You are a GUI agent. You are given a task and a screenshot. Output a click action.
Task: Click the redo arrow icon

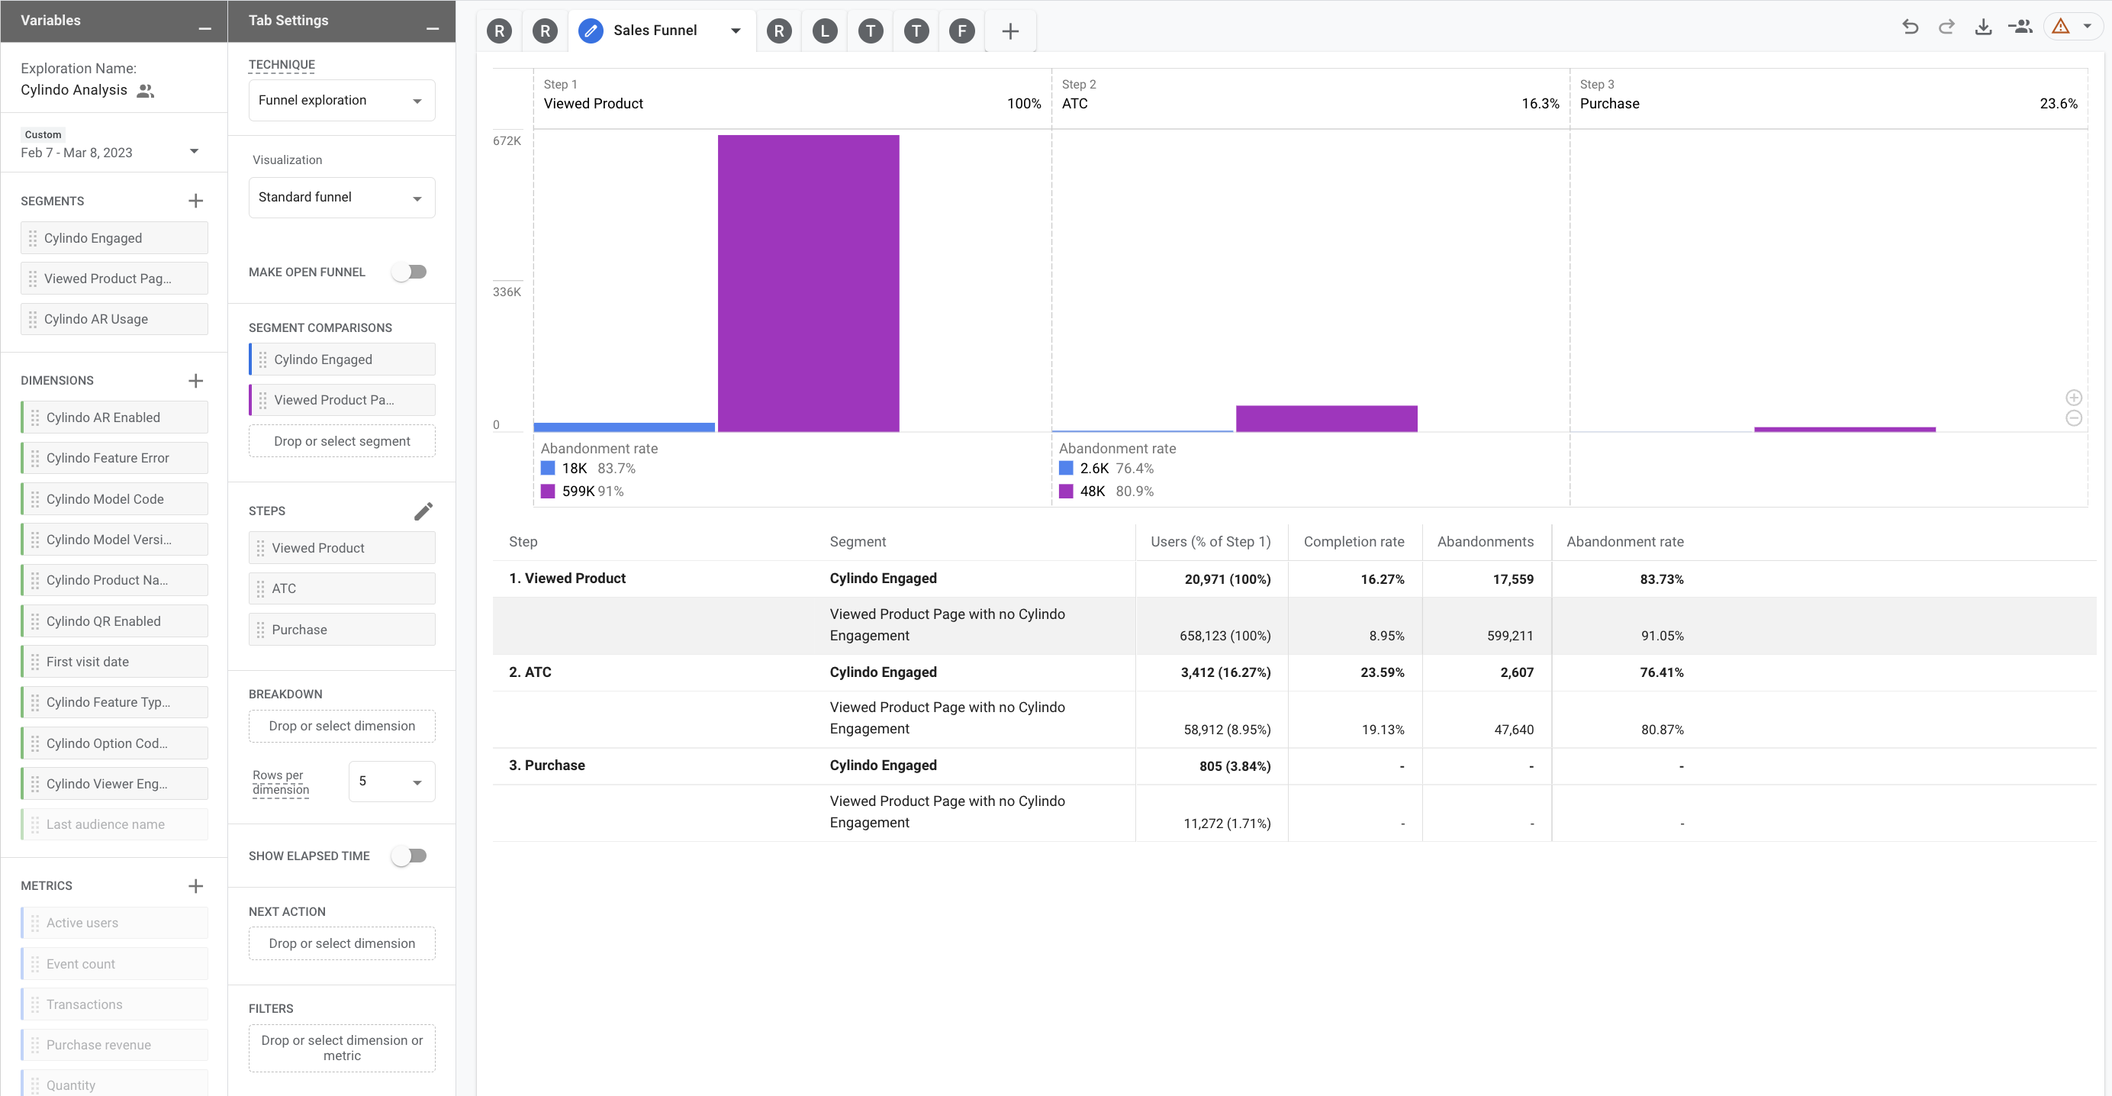pos(1946,27)
